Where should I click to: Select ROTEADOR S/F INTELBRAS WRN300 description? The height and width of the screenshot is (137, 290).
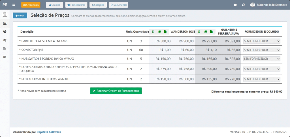(x=44, y=79)
